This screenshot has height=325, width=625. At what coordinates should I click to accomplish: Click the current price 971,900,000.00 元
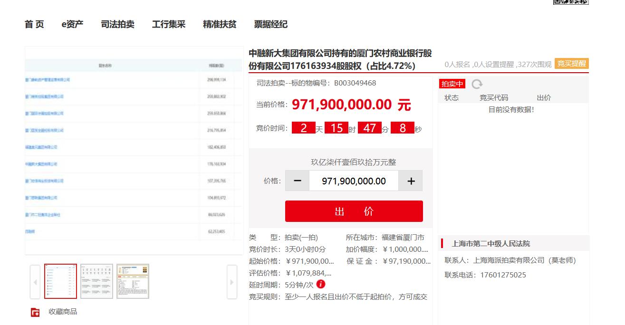coord(351,105)
